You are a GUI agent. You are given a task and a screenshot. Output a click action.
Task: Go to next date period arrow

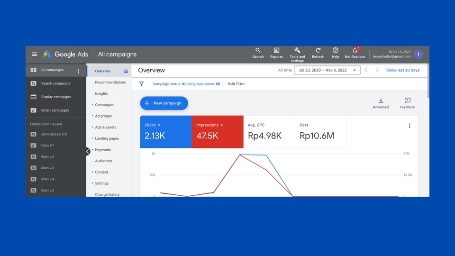point(377,70)
